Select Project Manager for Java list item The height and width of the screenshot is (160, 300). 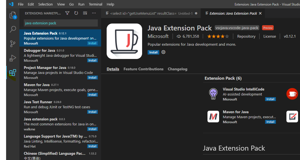60,73
